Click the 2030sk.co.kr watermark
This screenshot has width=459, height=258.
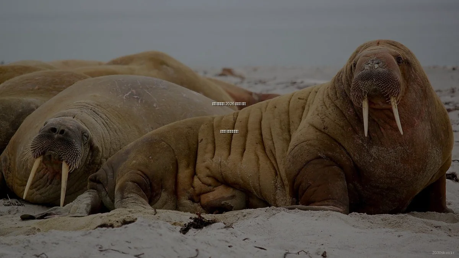coord(443,253)
